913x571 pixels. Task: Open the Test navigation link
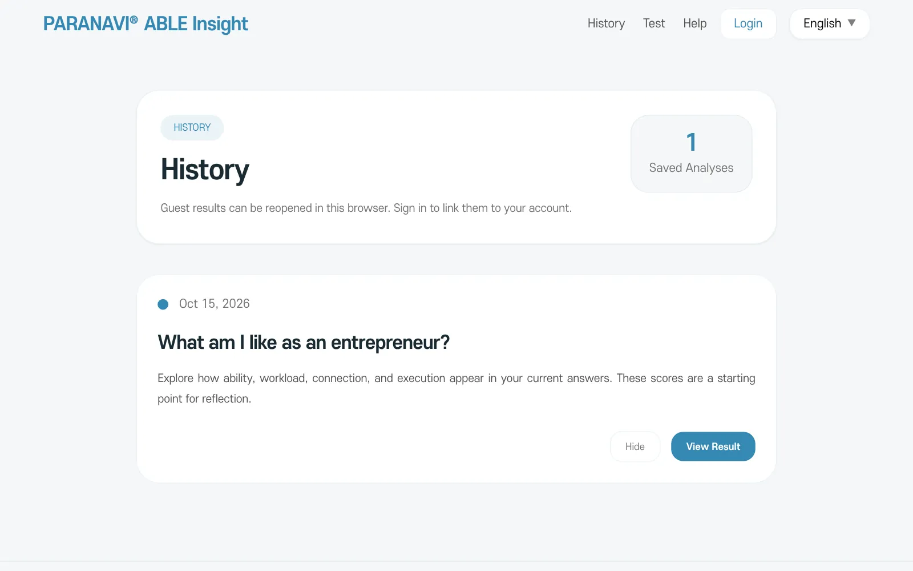[x=654, y=23]
